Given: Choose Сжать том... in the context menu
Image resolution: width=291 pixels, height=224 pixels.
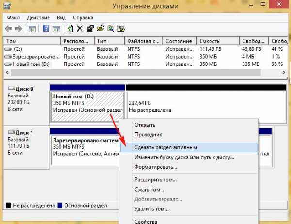Looking at the screenshot, I should (x=189, y=190).
